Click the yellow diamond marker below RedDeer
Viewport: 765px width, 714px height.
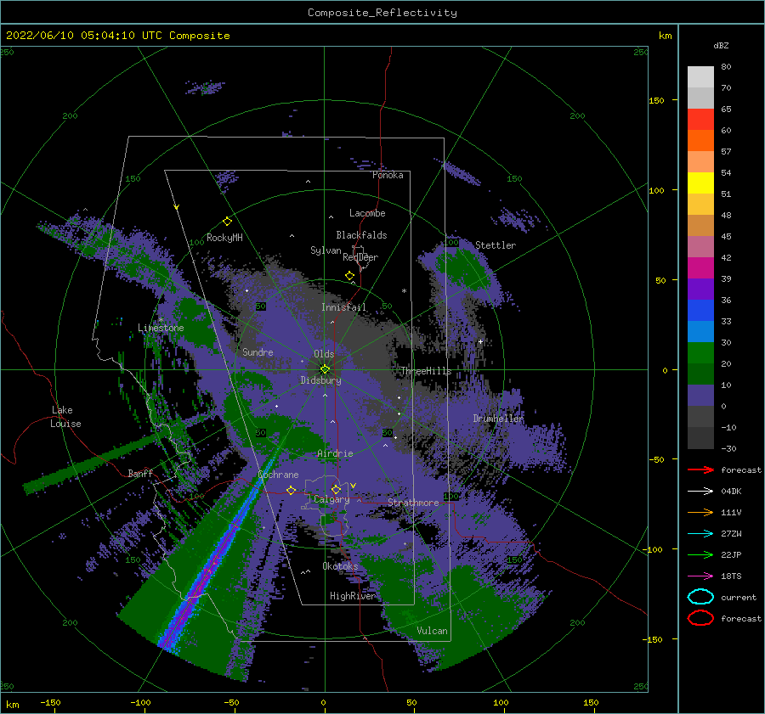click(x=350, y=276)
